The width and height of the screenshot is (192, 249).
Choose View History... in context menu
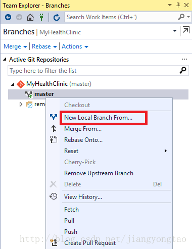point(83,197)
